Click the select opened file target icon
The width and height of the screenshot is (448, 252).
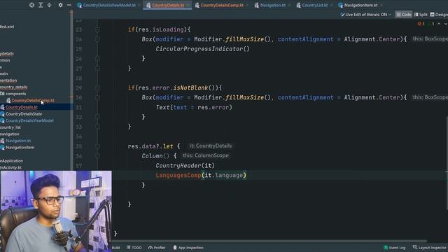[31, 5]
